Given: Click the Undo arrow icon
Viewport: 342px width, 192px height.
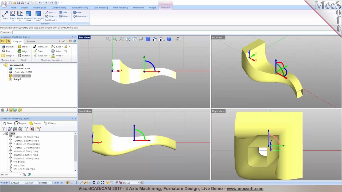Looking at the screenshot, I should pos(40,3).
